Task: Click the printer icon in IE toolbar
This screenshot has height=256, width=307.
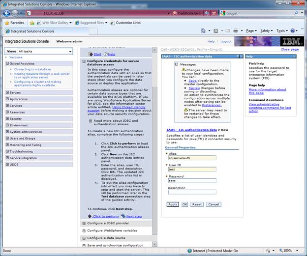Action: click(x=236, y=31)
